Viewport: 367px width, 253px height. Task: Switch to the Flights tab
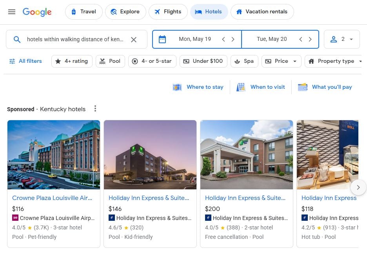[168, 12]
